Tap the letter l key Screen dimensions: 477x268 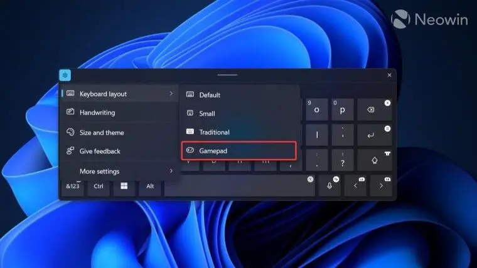(317, 135)
